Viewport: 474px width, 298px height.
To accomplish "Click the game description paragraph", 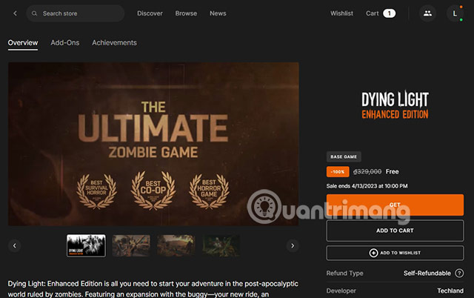I will pos(153,288).
